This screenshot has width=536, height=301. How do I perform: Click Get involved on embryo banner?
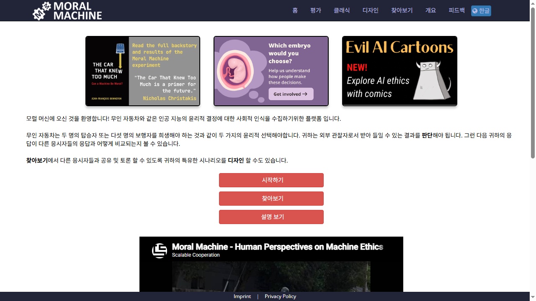coord(291,94)
